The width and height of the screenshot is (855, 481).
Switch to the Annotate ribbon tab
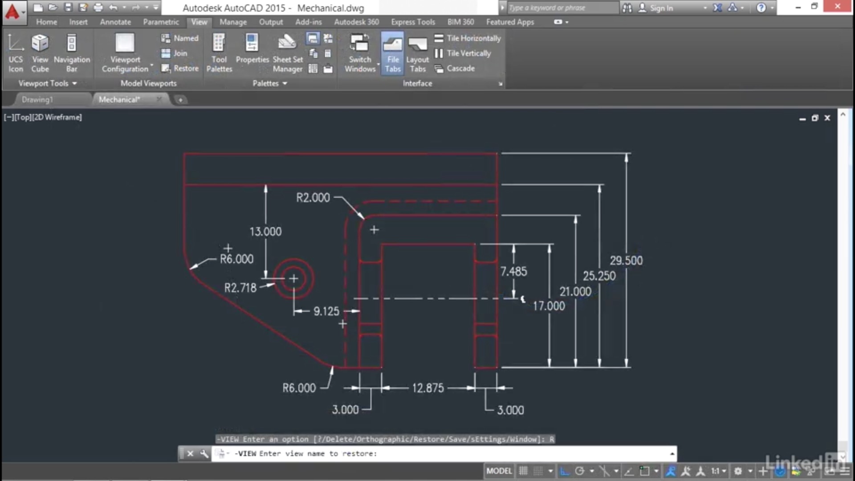115,22
